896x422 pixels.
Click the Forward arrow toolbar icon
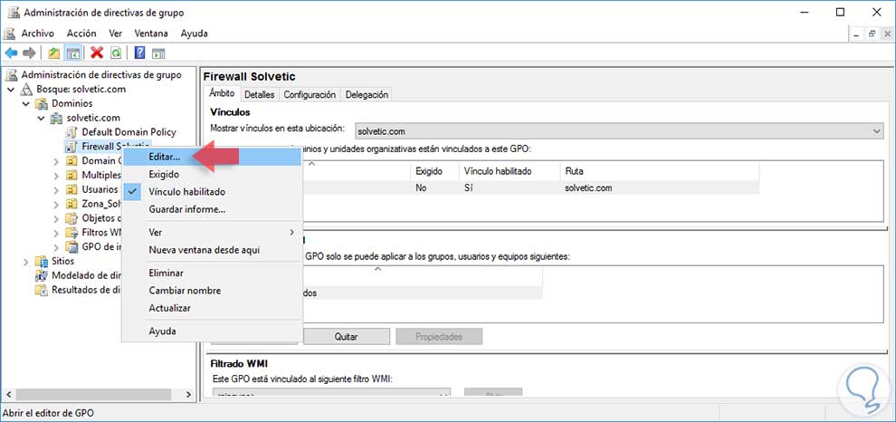(x=30, y=53)
